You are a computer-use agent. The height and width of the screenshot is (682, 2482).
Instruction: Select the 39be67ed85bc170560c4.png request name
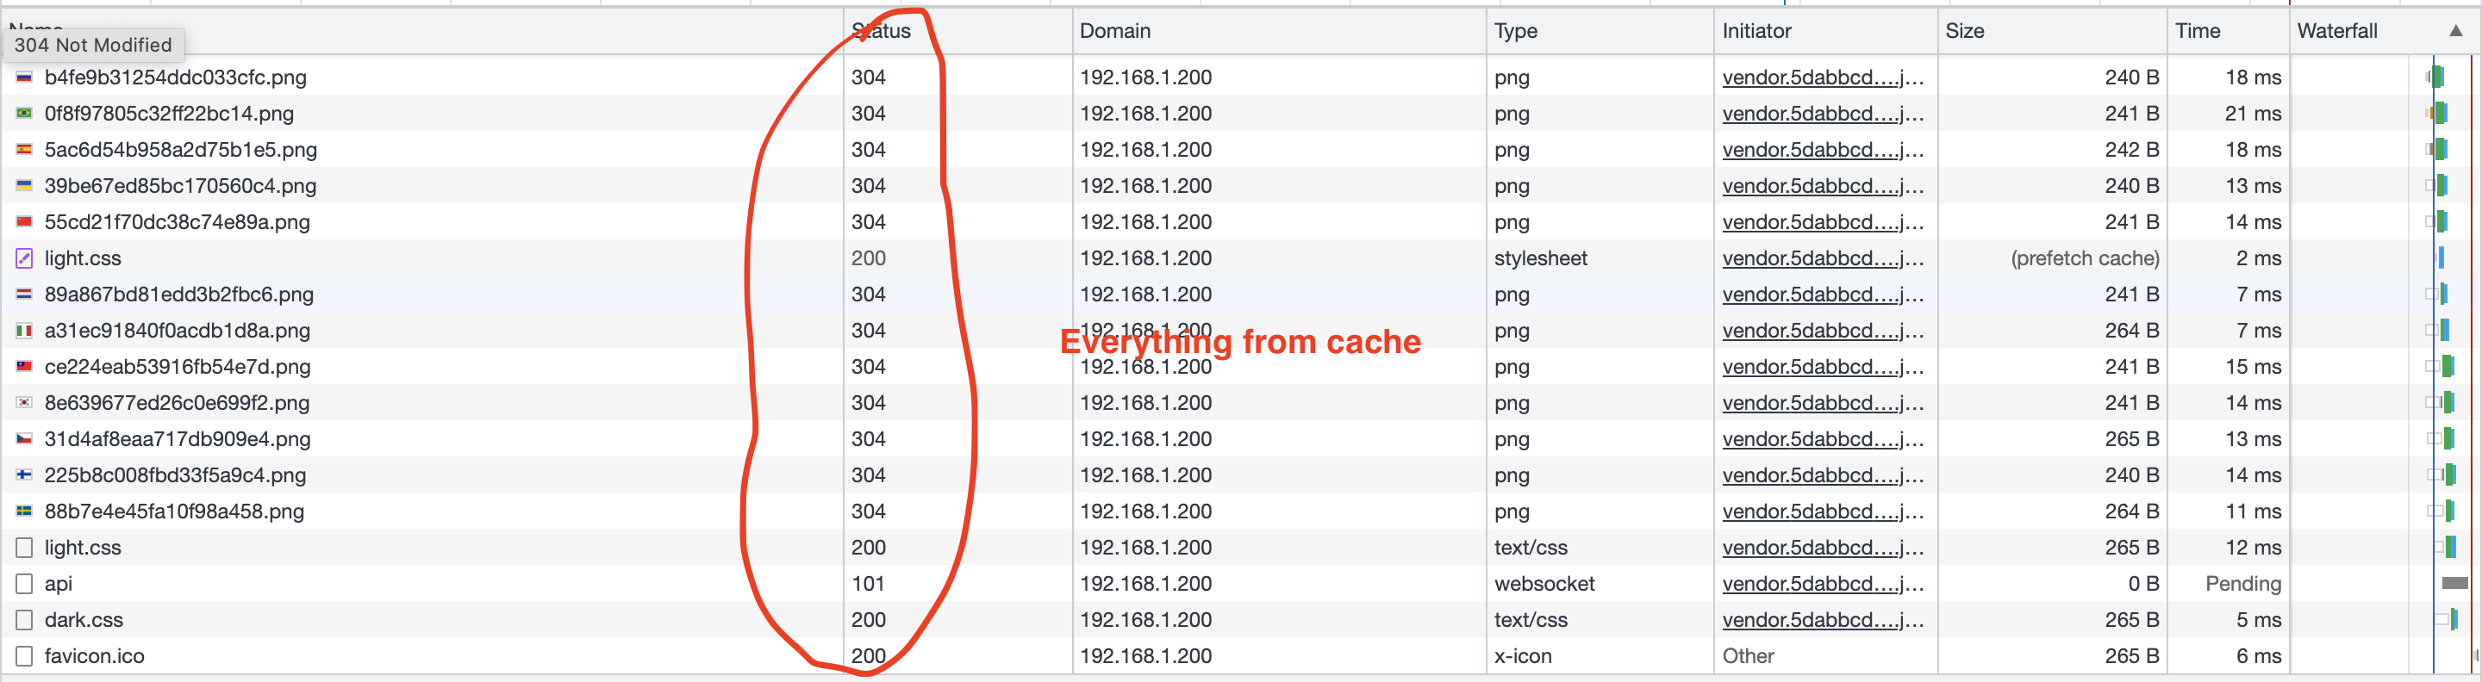180,186
